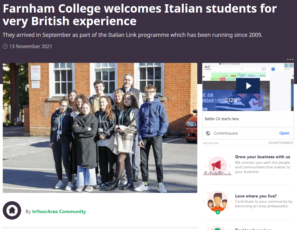Click the Contentsquare globe icon

click(208, 133)
